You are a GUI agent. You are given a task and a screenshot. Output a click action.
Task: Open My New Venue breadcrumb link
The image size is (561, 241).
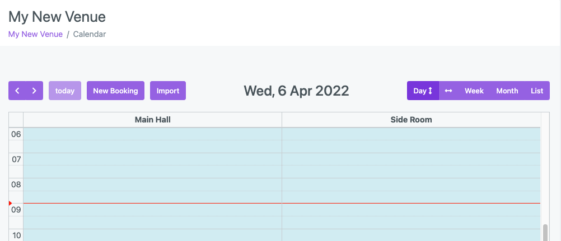[x=35, y=34]
